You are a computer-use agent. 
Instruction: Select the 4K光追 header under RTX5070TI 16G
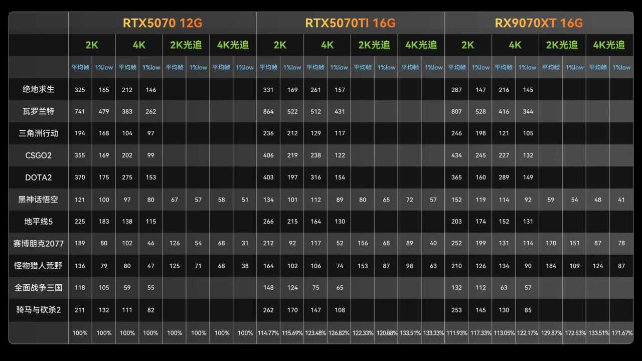pos(421,45)
